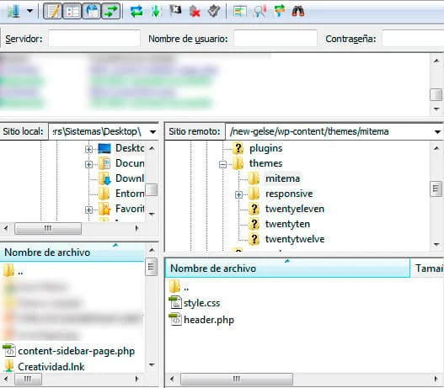The width and height of the screenshot is (444, 388).
Task: Toggle message log display
Action: (x=52, y=11)
